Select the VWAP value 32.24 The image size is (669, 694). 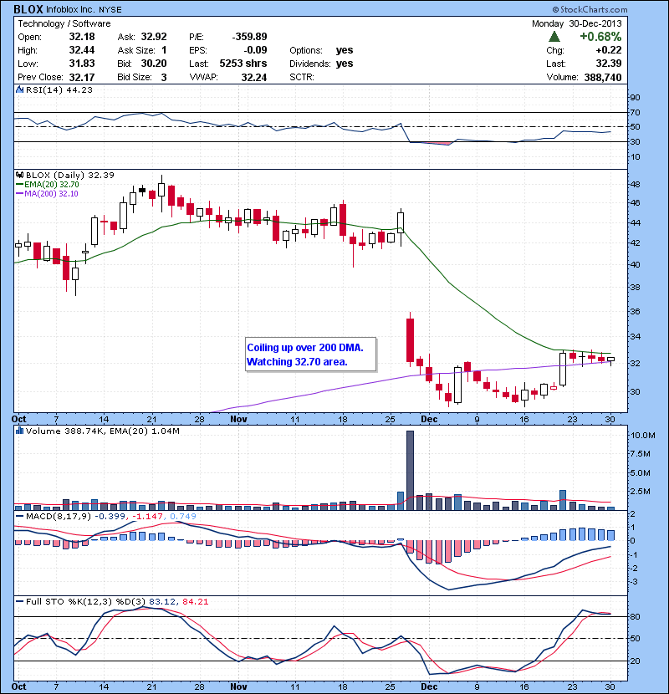tap(254, 78)
